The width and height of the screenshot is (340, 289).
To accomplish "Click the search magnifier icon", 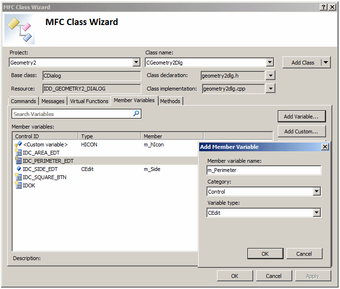I will coord(136,114).
